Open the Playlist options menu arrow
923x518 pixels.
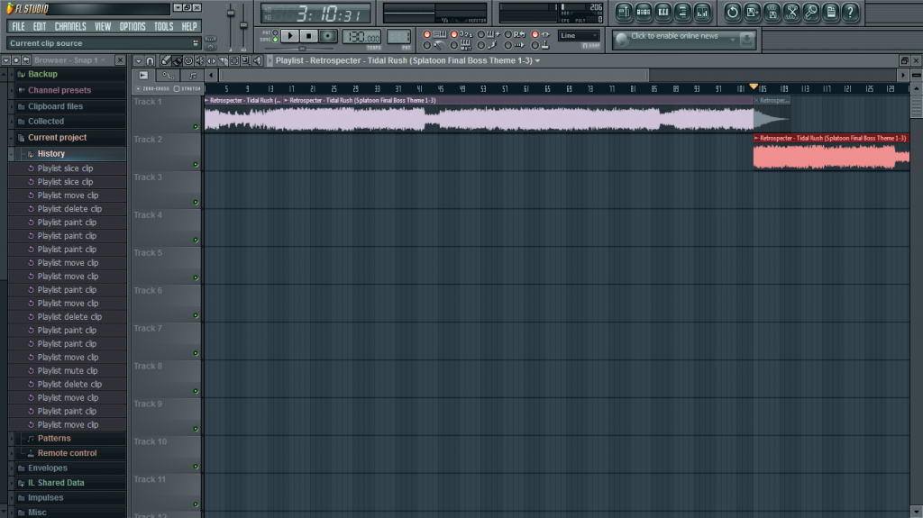[x=138, y=60]
